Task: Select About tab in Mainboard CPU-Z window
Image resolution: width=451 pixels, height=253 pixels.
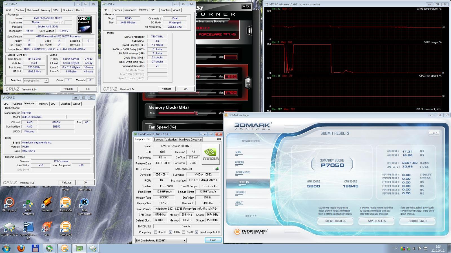Action: (x=77, y=104)
